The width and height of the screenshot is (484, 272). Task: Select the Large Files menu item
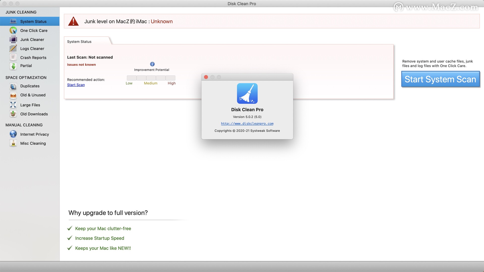pos(30,105)
